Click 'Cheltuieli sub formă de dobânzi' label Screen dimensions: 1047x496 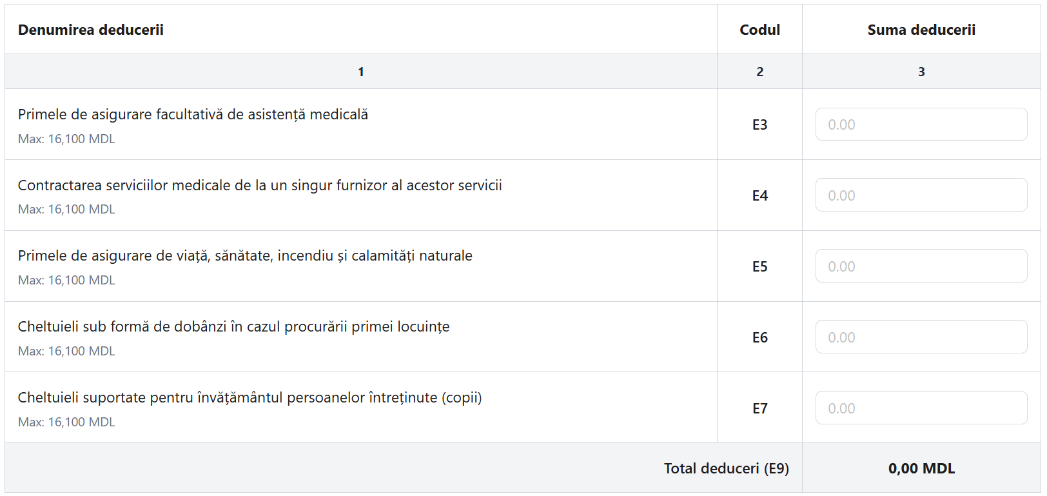coord(233,327)
